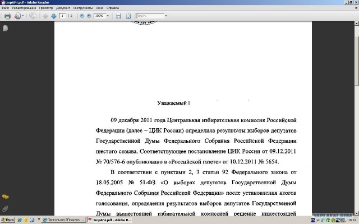
Task: Click the fit full page icon
Action: [x=128, y=16]
